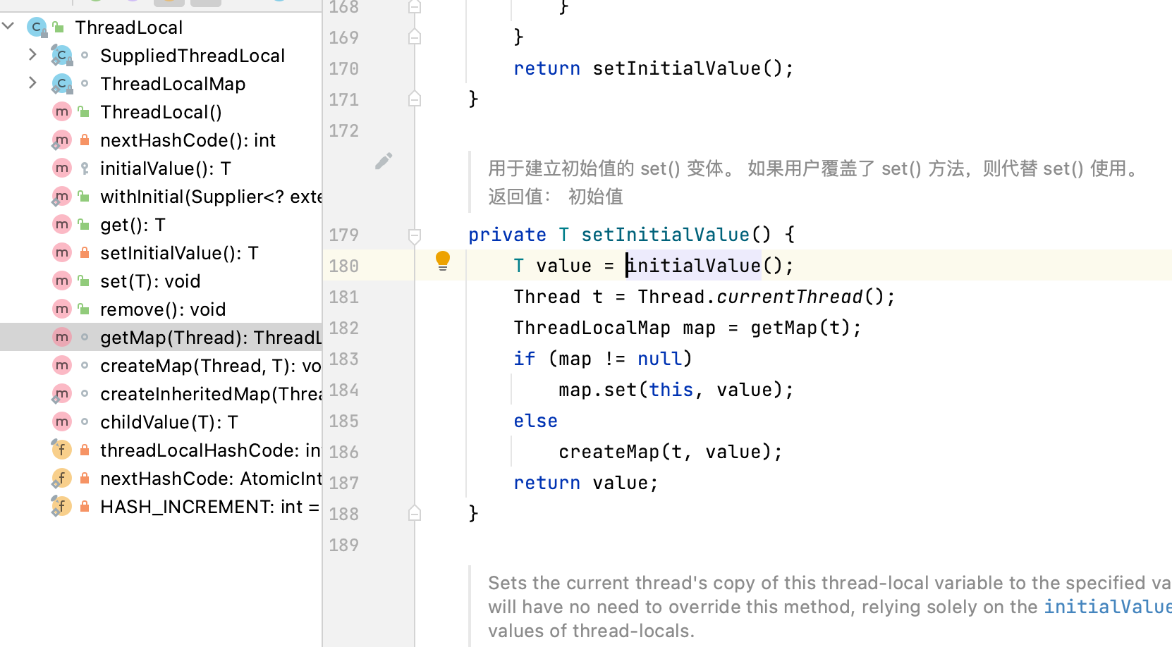Click the createMap(t, value) call in code
Viewport: 1172px width, 647px height.
pos(669,452)
